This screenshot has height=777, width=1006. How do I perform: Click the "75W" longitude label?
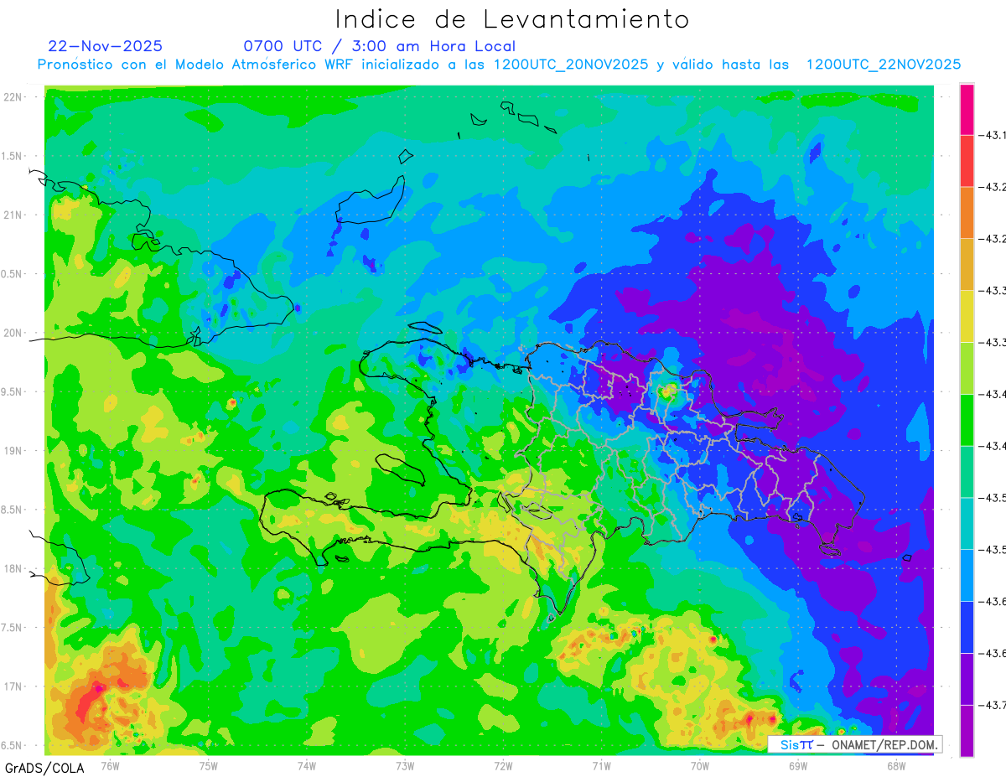[209, 764]
